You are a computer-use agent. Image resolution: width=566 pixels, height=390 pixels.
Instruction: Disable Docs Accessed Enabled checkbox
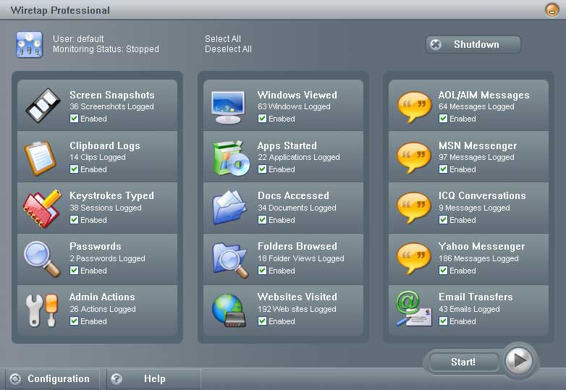coord(263,220)
